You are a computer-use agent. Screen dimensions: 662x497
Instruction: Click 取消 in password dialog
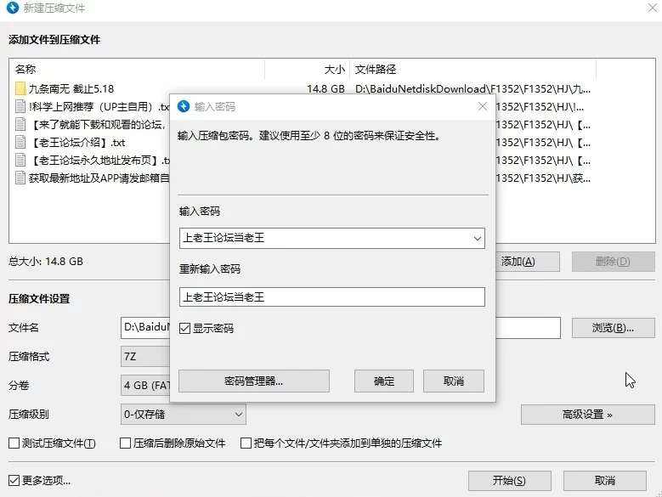[x=454, y=381]
